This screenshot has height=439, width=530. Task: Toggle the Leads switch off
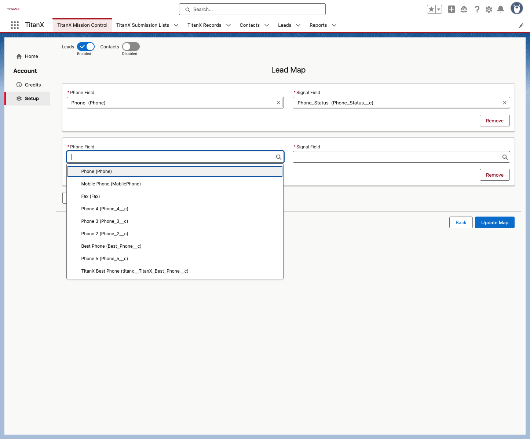coord(86,47)
